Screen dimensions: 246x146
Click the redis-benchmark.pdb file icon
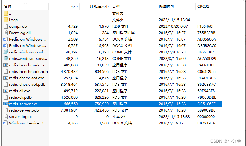coord(6,71)
